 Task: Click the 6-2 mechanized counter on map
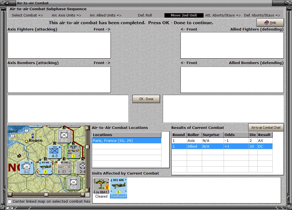click(x=73, y=183)
